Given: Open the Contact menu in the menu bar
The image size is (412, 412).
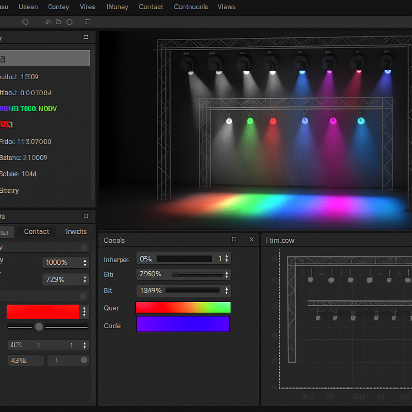Looking at the screenshot, I should (151, 7).
